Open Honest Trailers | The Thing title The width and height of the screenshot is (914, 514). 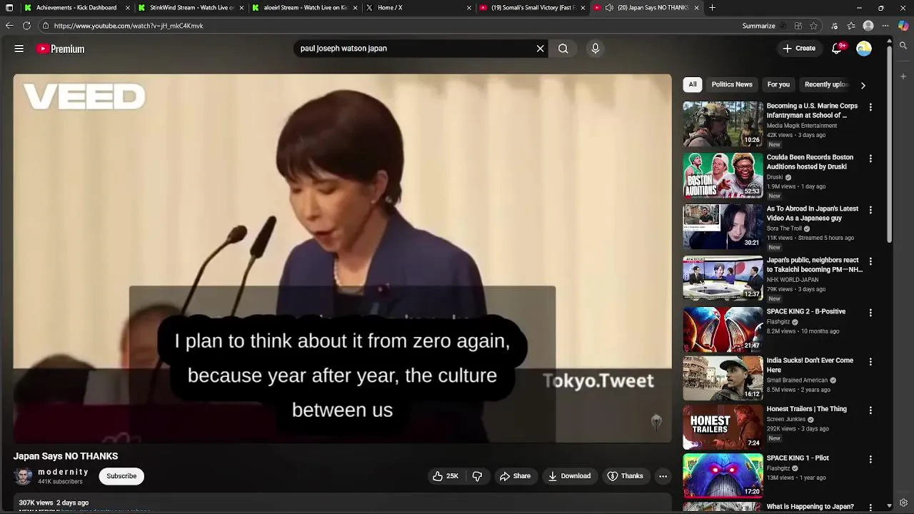[x=807, y=409]
